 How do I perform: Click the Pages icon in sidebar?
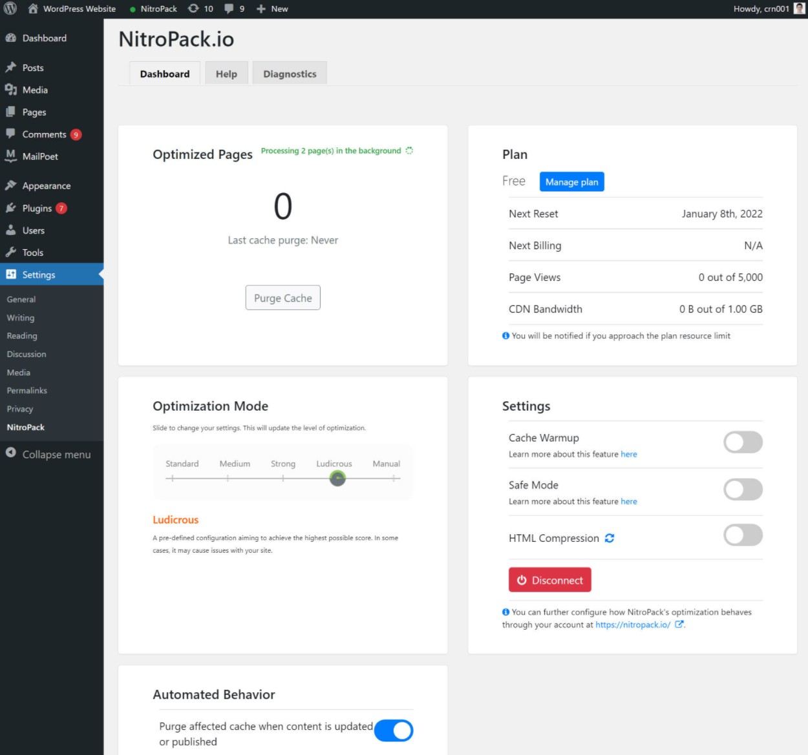pyautogui.click(x=10, y=112)
